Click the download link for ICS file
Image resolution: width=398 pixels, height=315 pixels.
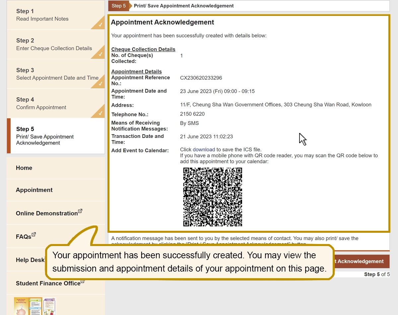(204, 150)
